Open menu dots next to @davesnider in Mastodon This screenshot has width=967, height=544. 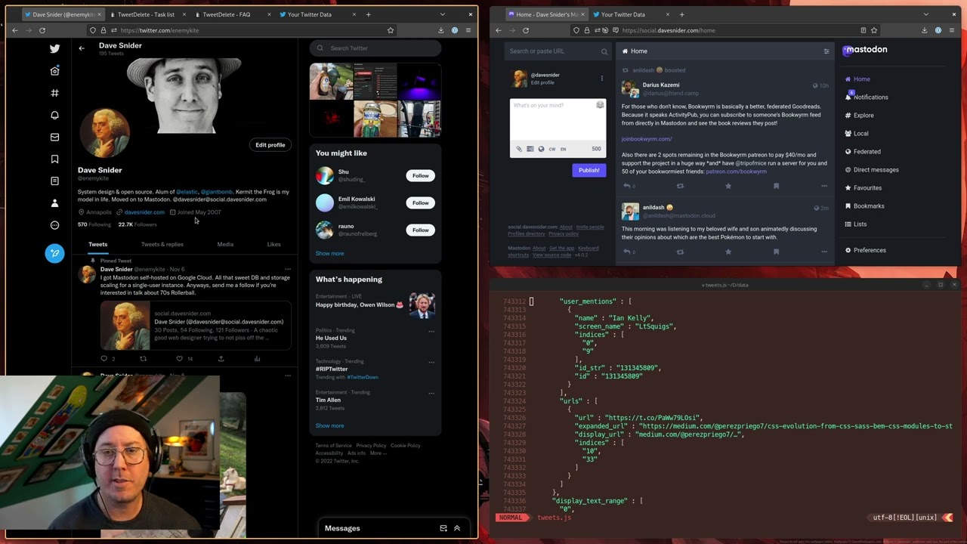point(601,79)
